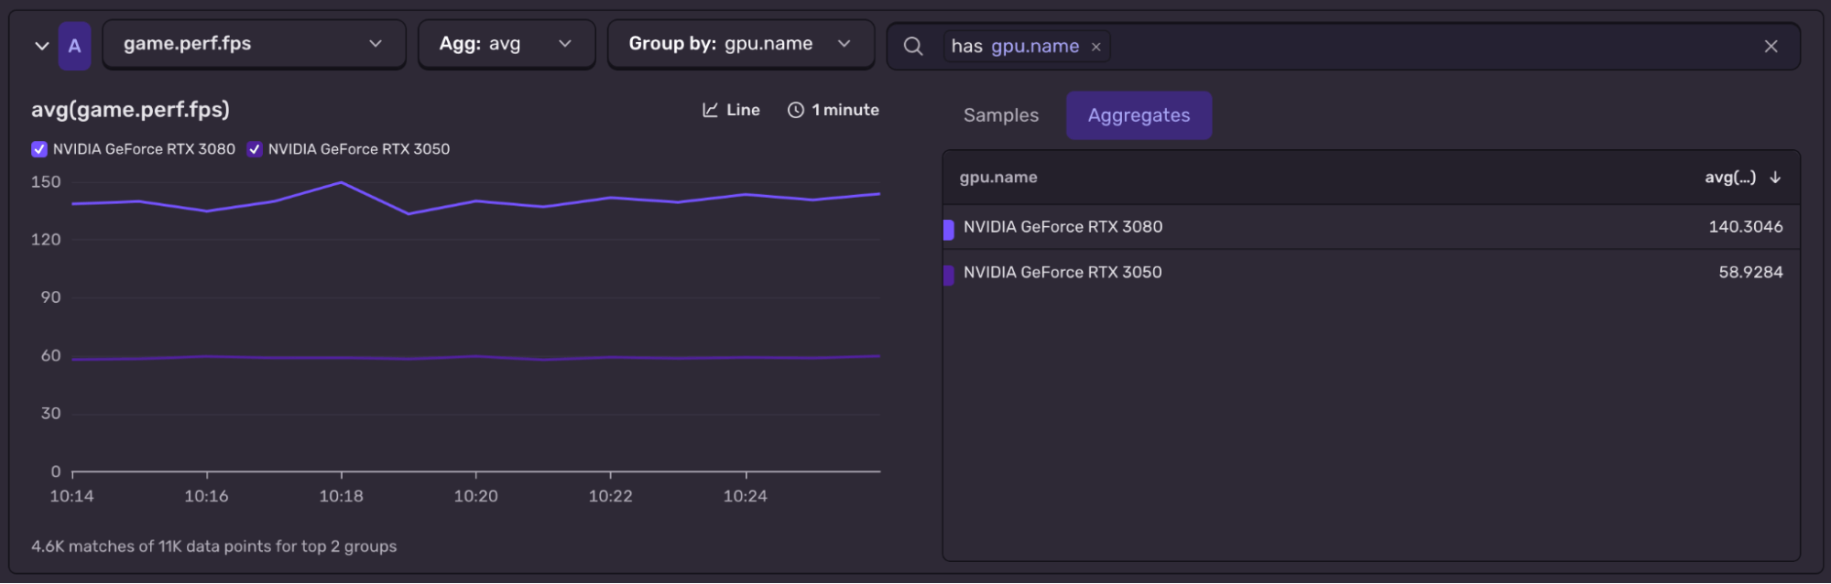
Task: Switch to the Samples tab
Action: [x=1001, y=115]
